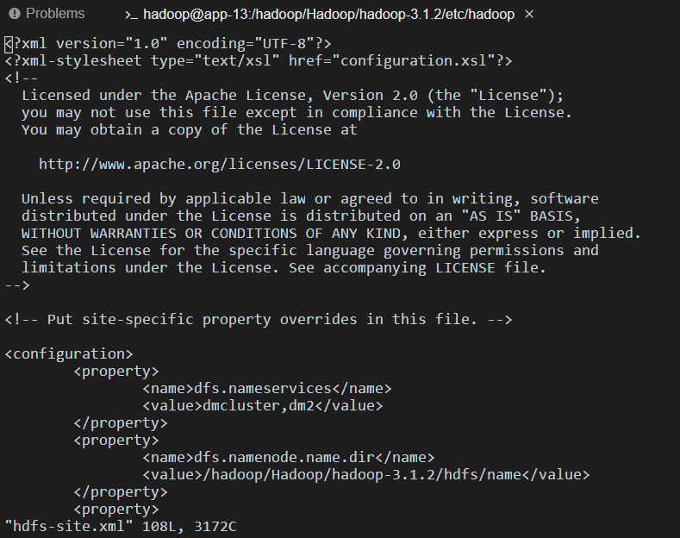680x538 pixels.
Task: Click the comment closing arrow marker
Action: pyautogui.click(x=17, y=285)
